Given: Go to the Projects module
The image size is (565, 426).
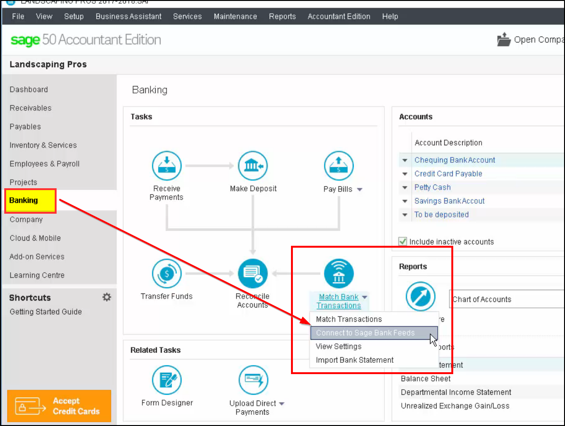Looking at the screenshot, I should tap(24, 182).
